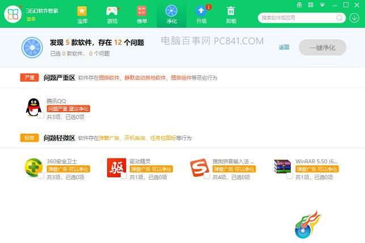Image resolution: width=365 pixels, height=243 pixels.
Task: Click the 驱动精灵 name text
Action: (140, 161)
